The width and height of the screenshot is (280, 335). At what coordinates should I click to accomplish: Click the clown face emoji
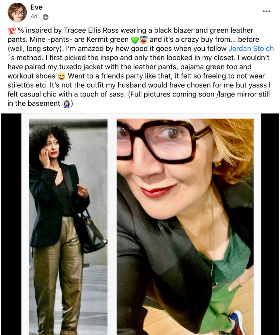pyautogui.click(x=143, y=40)
